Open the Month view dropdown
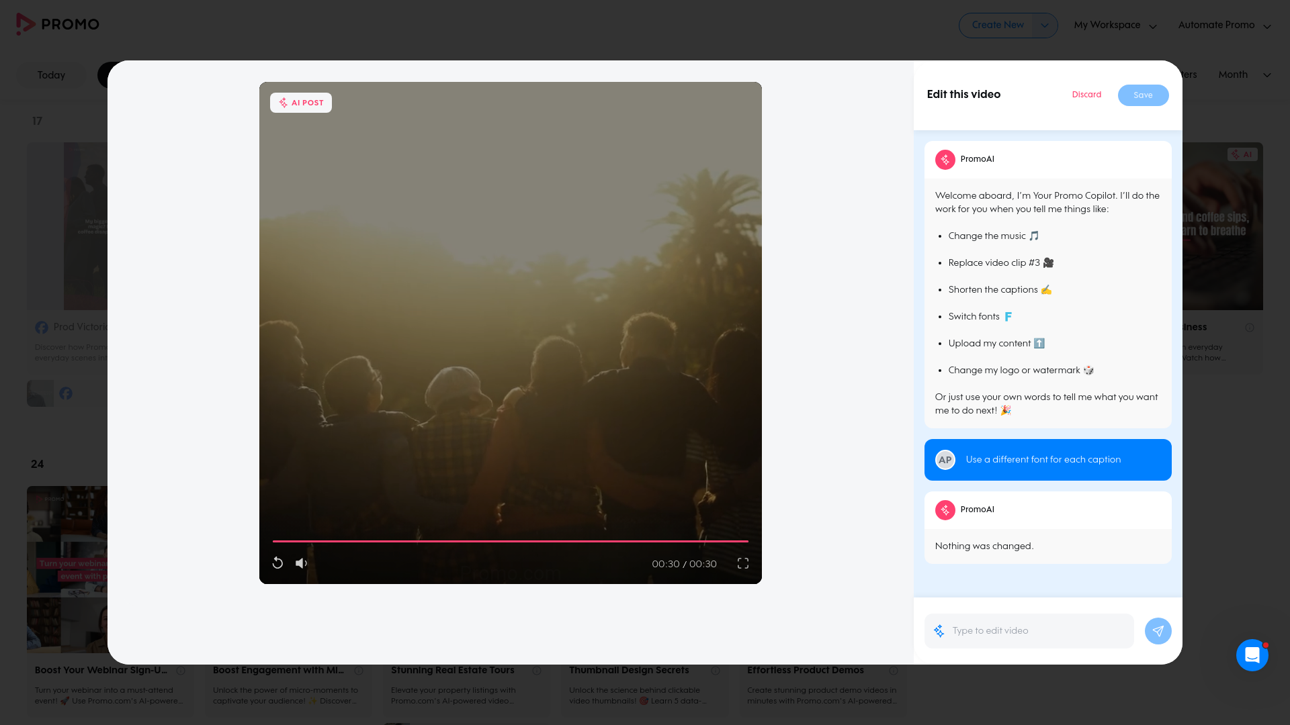 (x=1244, y=75)
